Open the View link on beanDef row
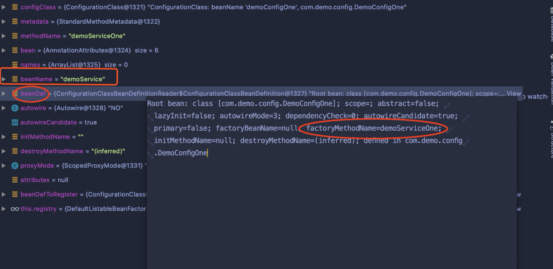The width and height of the screenshot is (553, 269). coord(514,93)
